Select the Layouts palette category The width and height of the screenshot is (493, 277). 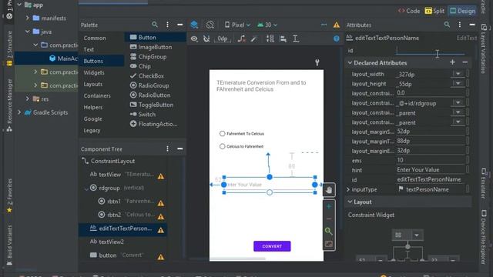tap(93, 84)
